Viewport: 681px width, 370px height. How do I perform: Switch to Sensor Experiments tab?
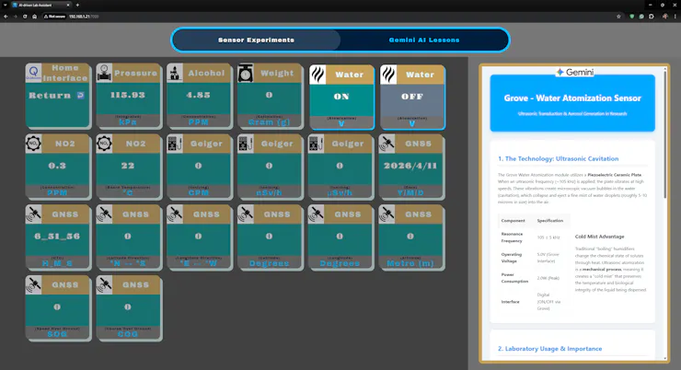tap(256, 40)
